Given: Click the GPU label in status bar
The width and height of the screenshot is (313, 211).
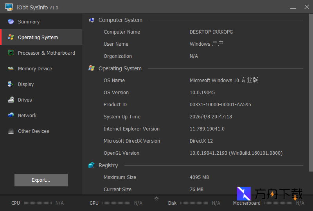Looking at the screenshot, I should [x=94, y=203].
